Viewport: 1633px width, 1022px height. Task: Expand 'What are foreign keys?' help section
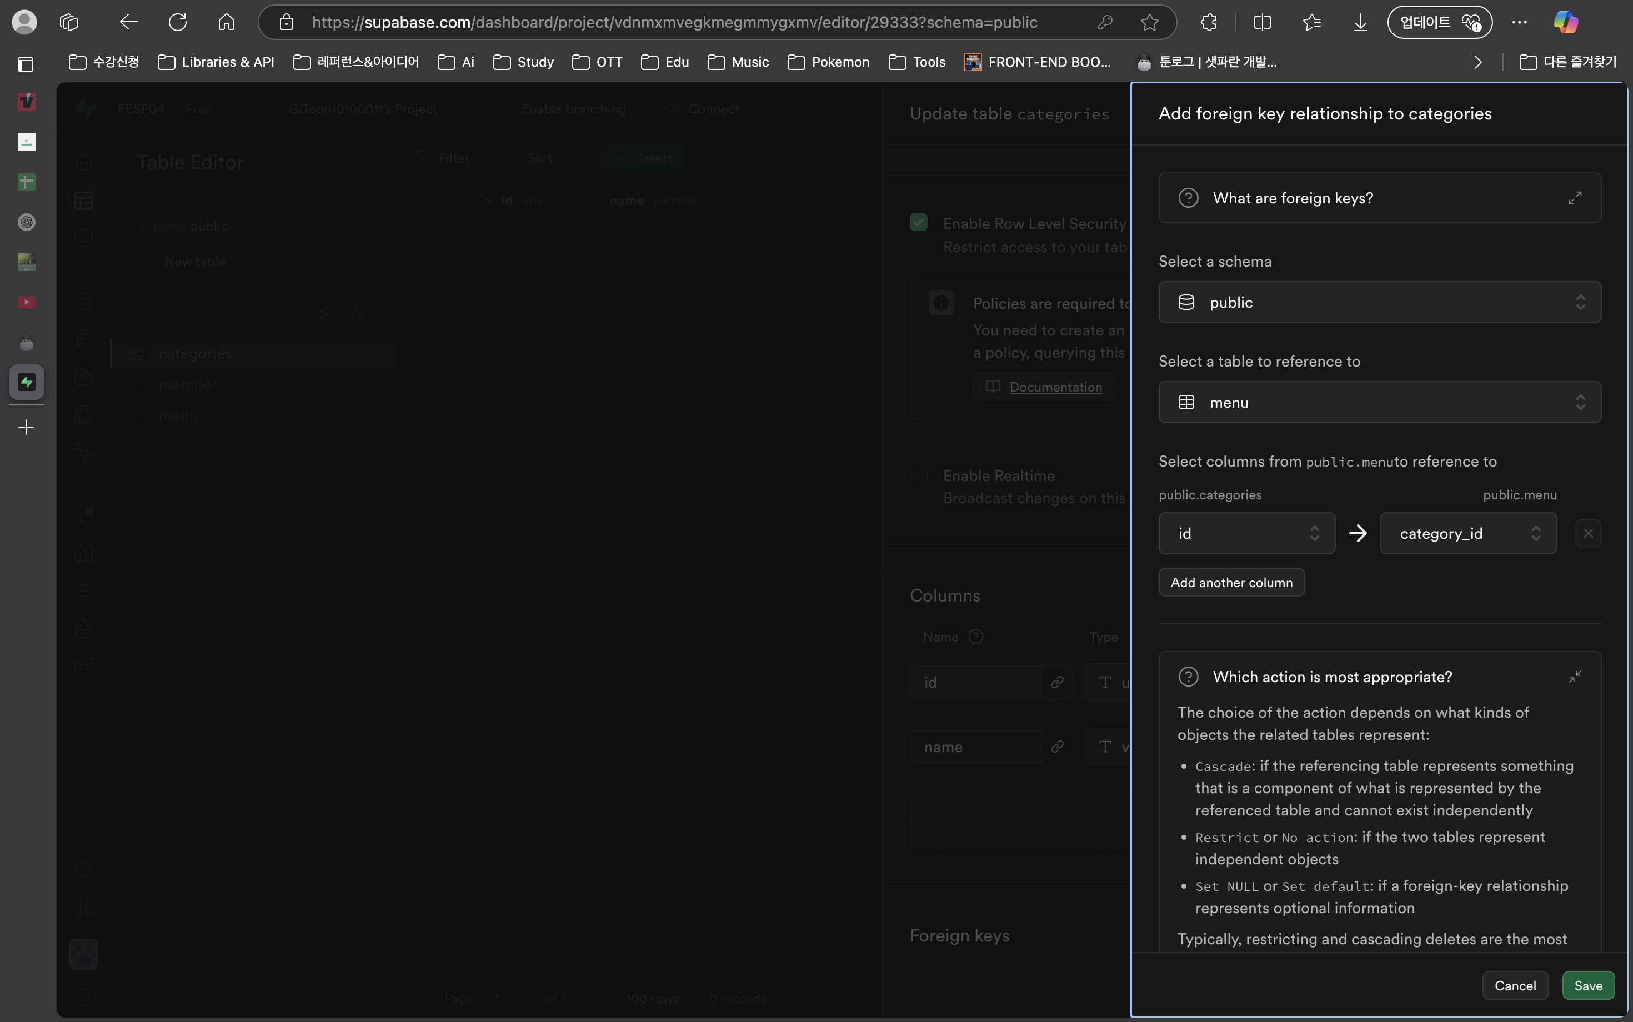(1379, 198)
